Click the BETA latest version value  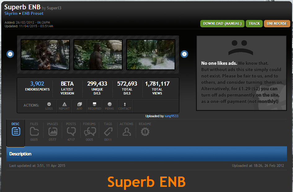67,83
